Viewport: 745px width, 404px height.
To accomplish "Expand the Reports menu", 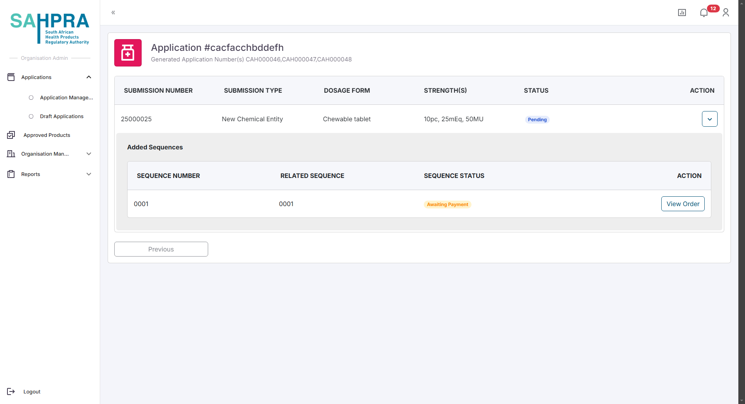I will pos(89,174).
